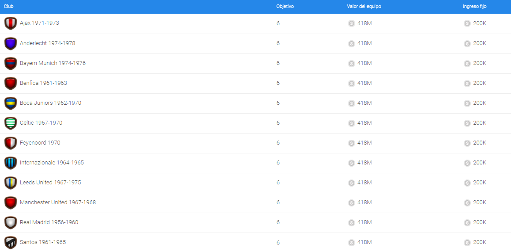The image size is (511, 252).
Task: Open the Boca Juniors 1962-1970 club link
Action: [x=50, y=103]
